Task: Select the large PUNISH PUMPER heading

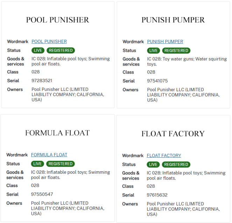Action: (173, 20)
